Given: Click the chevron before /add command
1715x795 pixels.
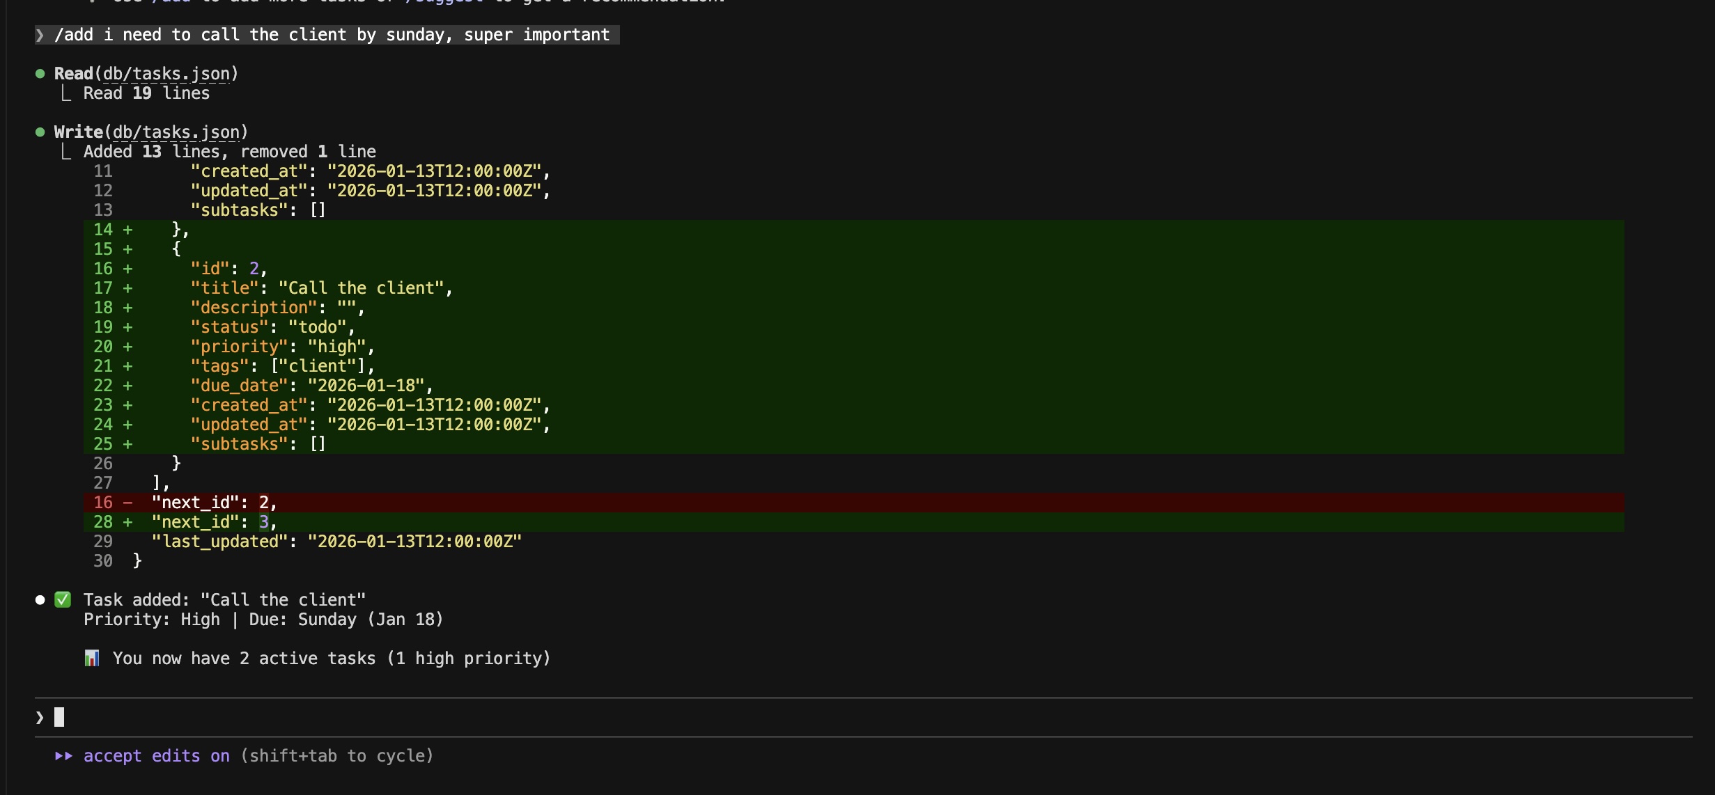Looking at the screenshot, I should click(x=40, y=35).
